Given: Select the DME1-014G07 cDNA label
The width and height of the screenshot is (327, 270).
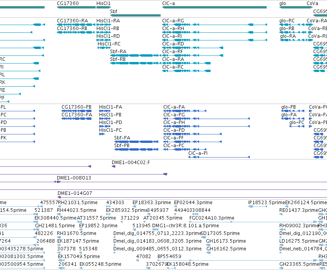Looking at the screenshot, I should click(75, 193).
